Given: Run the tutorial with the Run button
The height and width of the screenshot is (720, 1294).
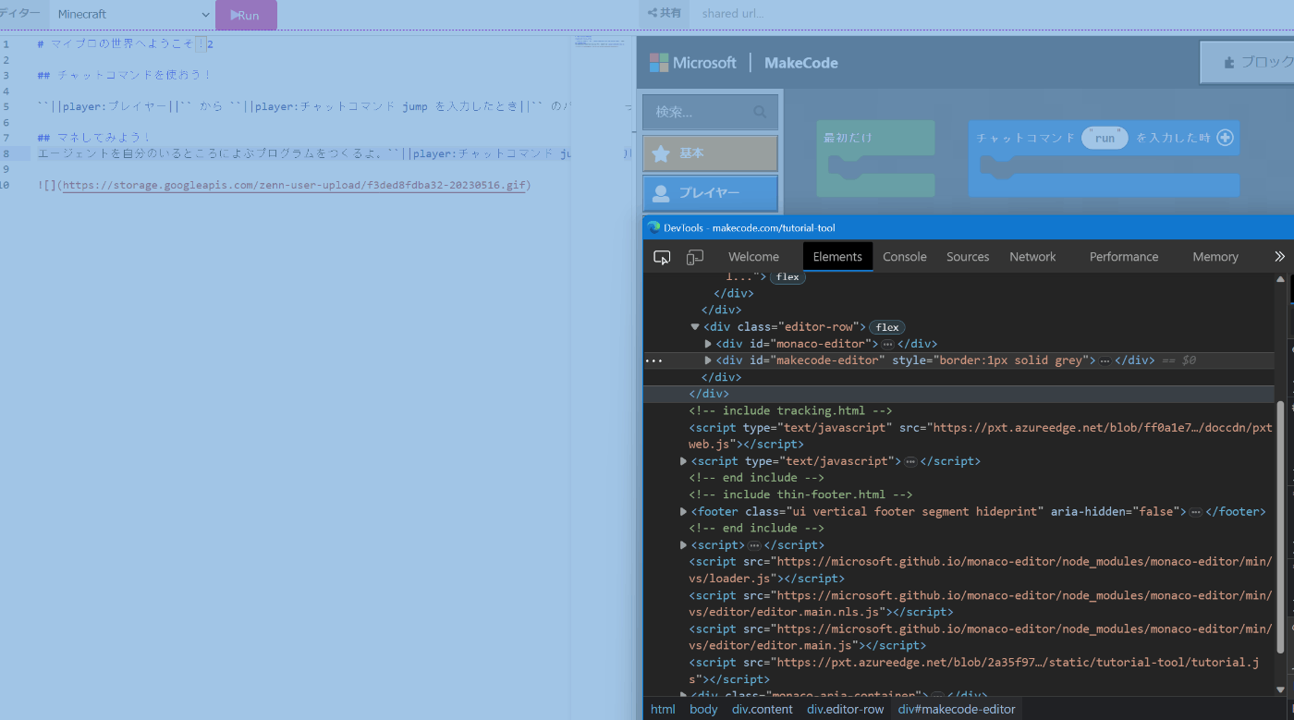Looking at the screenshot, I should click(246, 15).
